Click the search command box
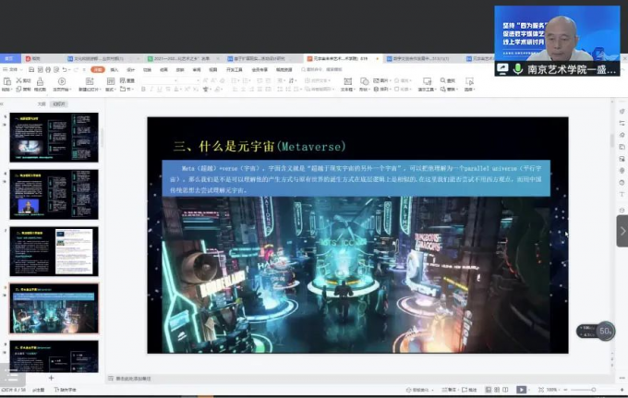 point(322,69)
